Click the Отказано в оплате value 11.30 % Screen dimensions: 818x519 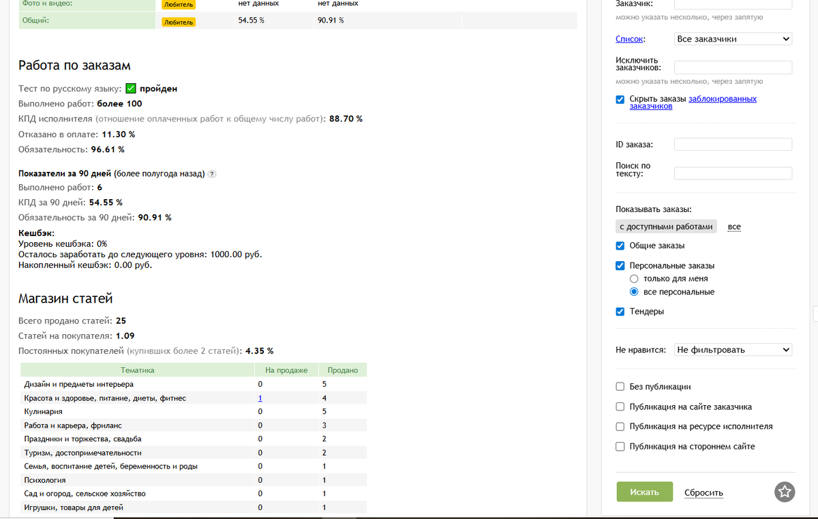118,134
